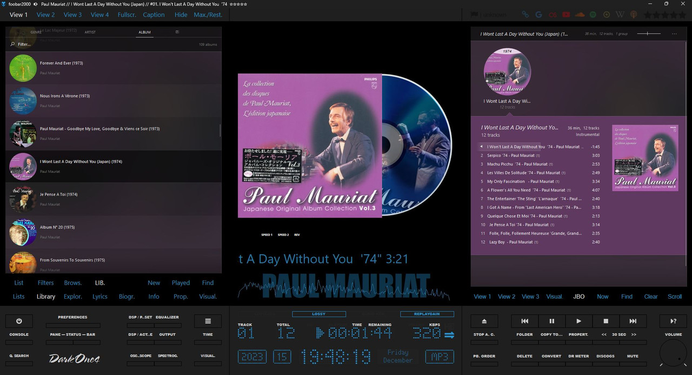692x375 pixels.
Task: Open the playlist three-dot options menu
Action: [674, 34]
